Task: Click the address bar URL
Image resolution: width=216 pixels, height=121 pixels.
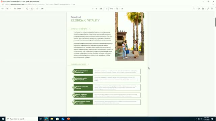Action: tap(40, 4)
